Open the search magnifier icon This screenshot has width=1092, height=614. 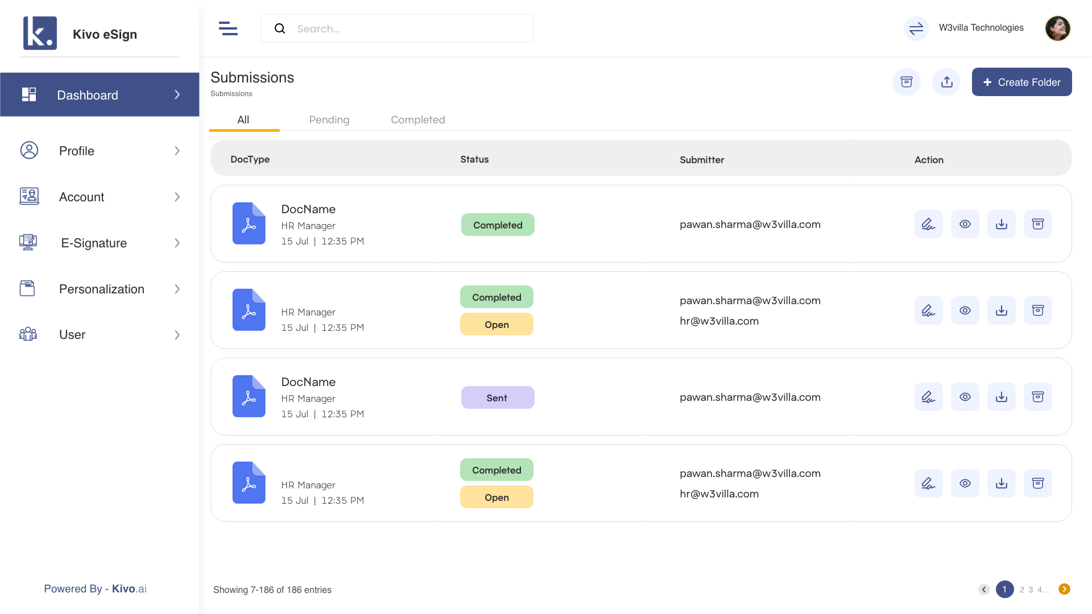pyautogui.click(x=280, y=28)
